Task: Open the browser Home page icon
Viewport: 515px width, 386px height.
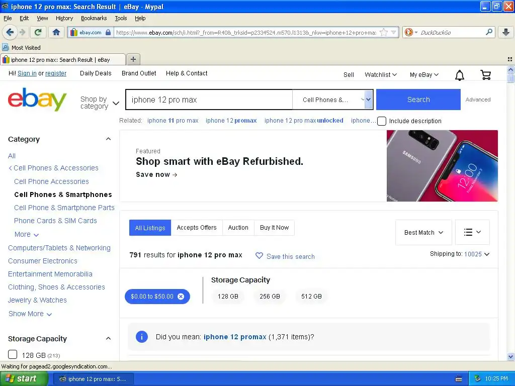Action: click(x=56, y=32)
